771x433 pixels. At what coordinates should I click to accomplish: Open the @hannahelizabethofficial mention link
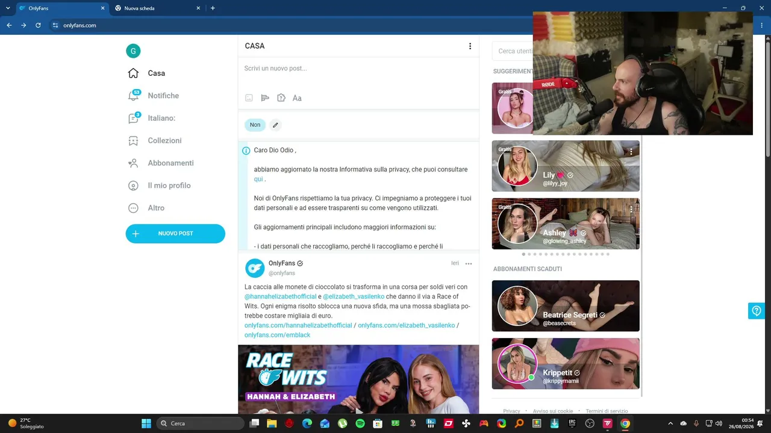click(280, 296)
